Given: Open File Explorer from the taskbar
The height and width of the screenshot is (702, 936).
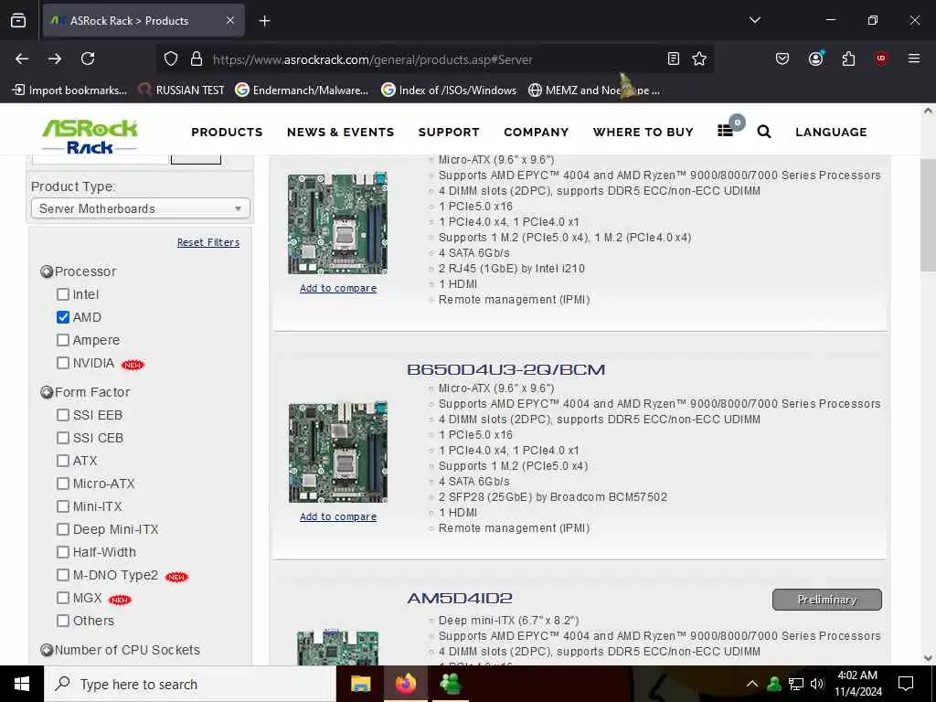Looking at the screenshot, I should click(x=360, y=684).
